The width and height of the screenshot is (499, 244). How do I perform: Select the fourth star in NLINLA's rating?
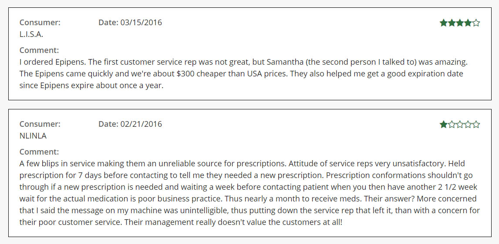[468, 125]
